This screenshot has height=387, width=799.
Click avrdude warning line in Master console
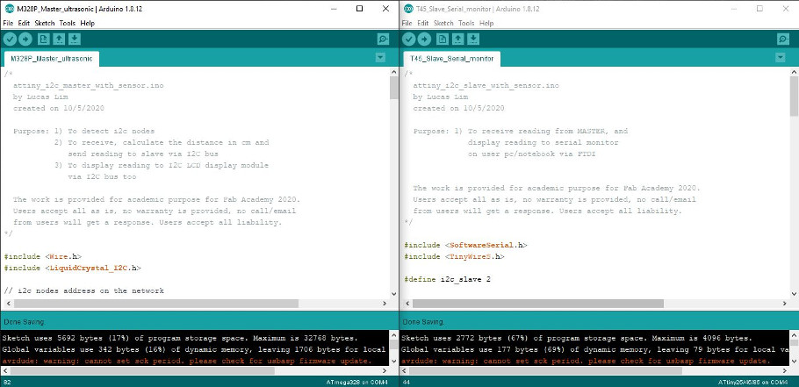coord(186,361)
